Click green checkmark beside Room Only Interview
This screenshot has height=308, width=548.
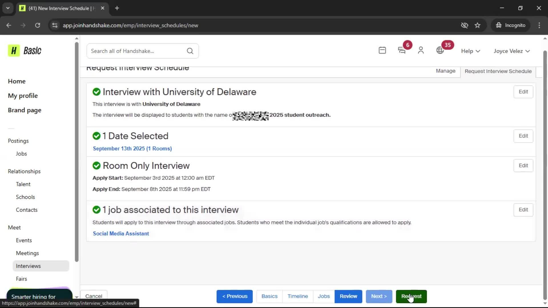click(x=96, y=166)
